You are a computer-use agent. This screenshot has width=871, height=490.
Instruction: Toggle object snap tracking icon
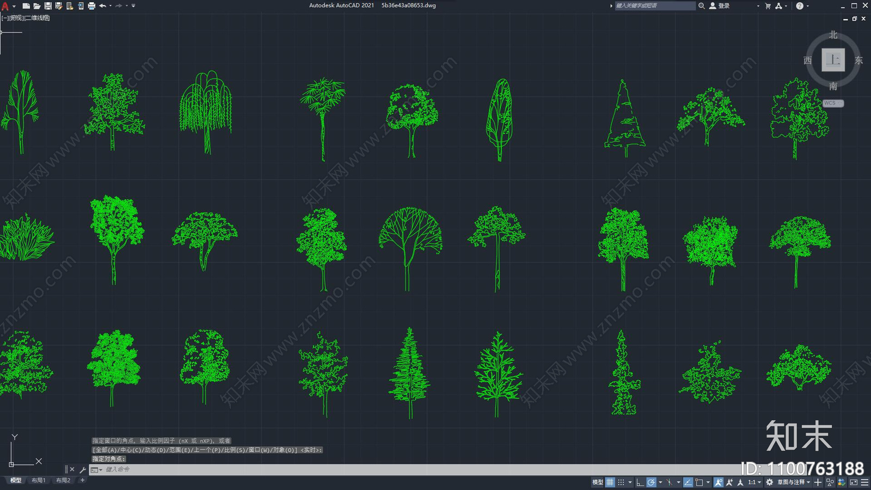pos(688,482)
